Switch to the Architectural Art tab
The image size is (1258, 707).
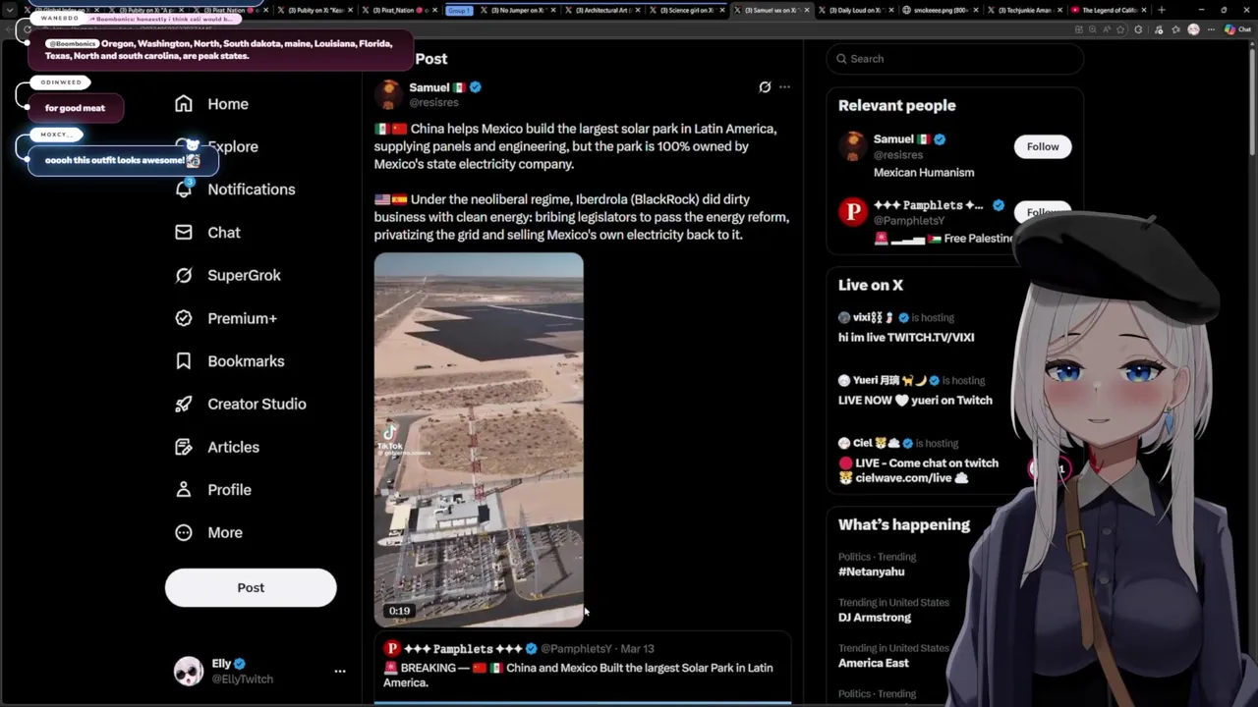pyautogui.click(x=601, y=10)
